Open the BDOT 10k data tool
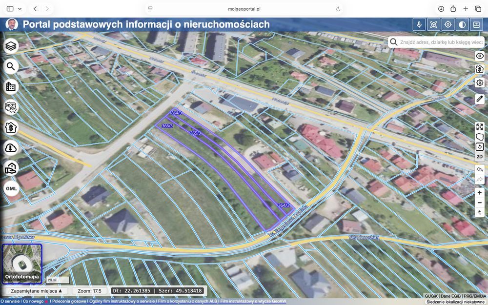Image resolution: width=488 pixels, height=305 pixels. (x=11, y=107)
